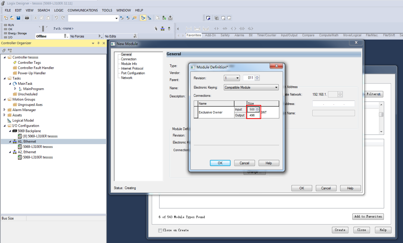Click the controller properties icon beside Path
403x243 pixels.
point(169,29)
